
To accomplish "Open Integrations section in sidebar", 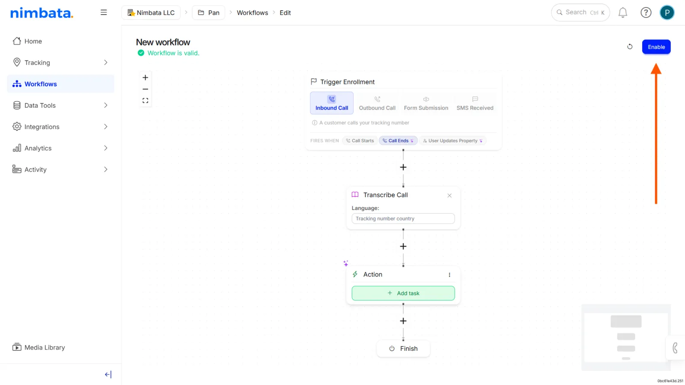I will point(60,127).
